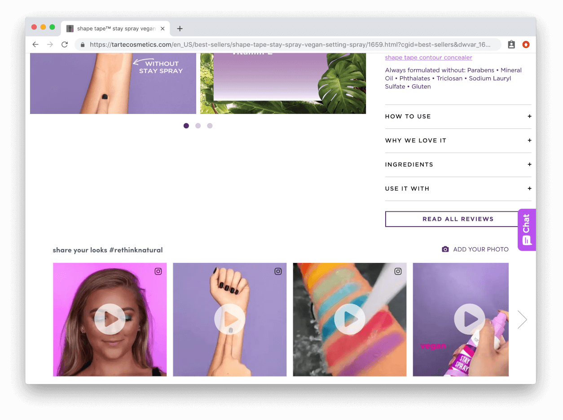Click the lock icon in the address bar
The image size is (563, 420).
click(83, 44)
